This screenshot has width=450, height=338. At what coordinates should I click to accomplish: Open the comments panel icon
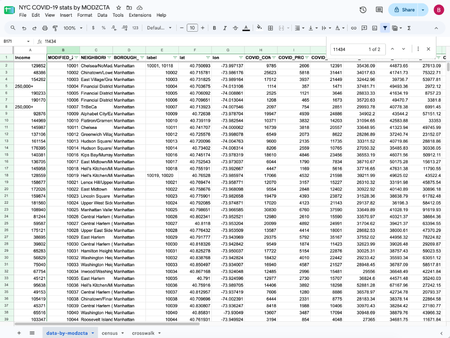tap(379, 10)
